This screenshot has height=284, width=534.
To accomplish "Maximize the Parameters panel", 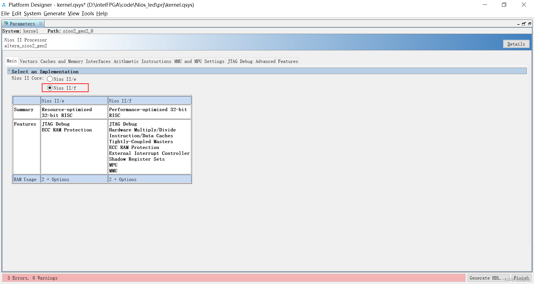I will (530, 24).
